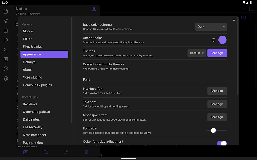Viewport: 257px width, 160px height.
Task: Toggle Quick font size adjustment switch
Action: 222,143
